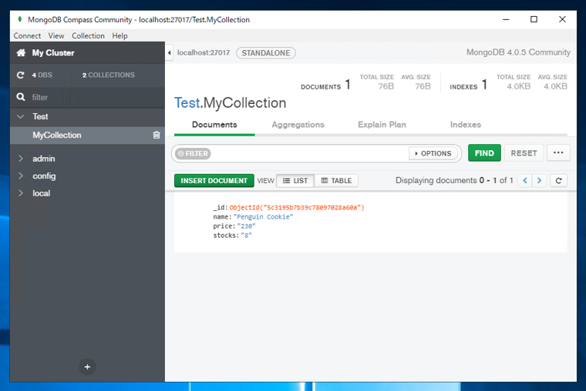
Task: Collapse the Test database tree
Action: (x=21, y=116)
